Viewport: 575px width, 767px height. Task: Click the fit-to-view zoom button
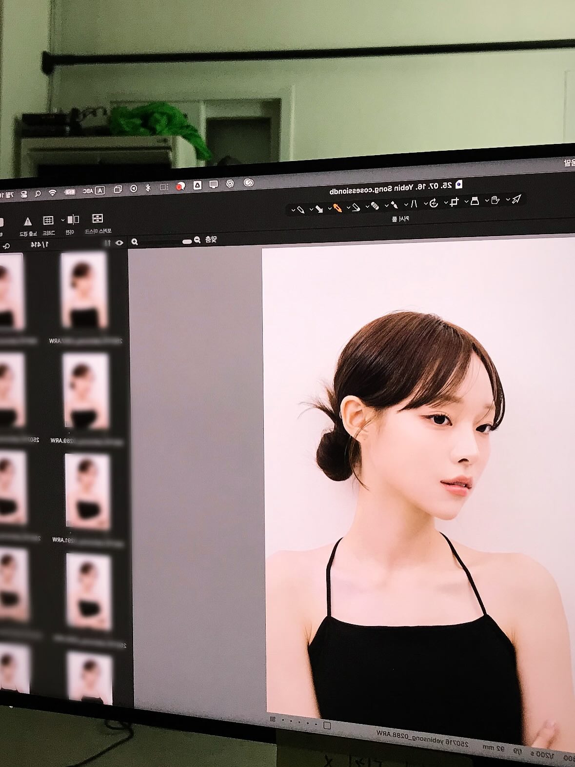[210, 240]
